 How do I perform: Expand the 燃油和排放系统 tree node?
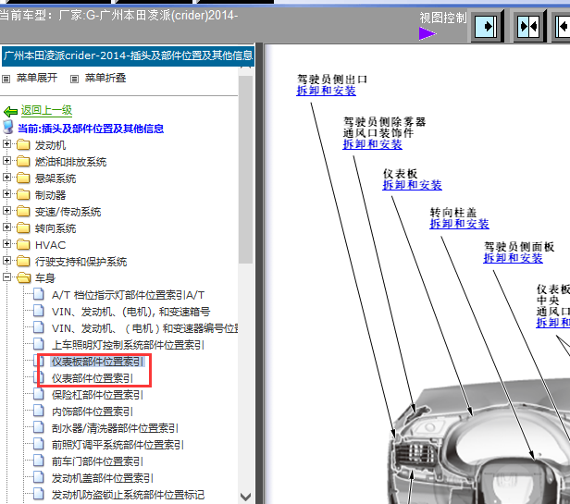pos(6,160)
